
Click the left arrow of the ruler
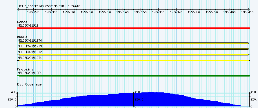(18, 9)
